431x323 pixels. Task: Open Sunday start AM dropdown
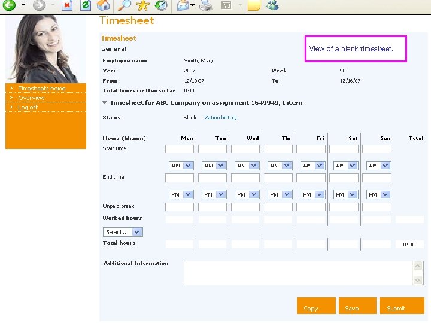pos(379,166)
